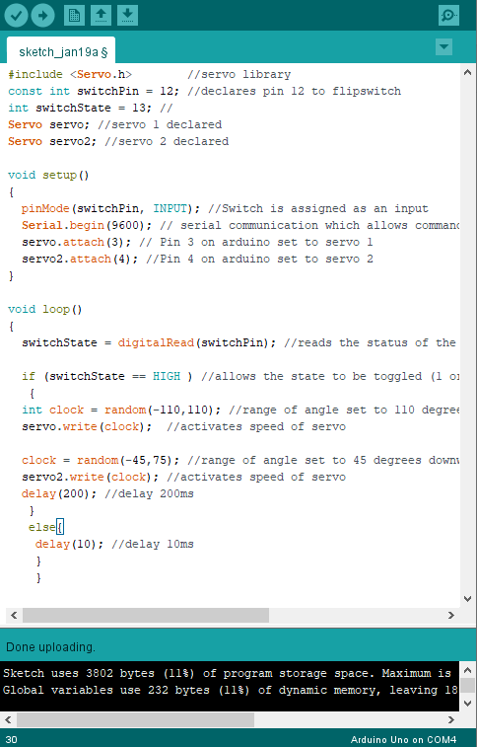Open the tab options dropdown arrow
The image size is (477, 747).
443,46
